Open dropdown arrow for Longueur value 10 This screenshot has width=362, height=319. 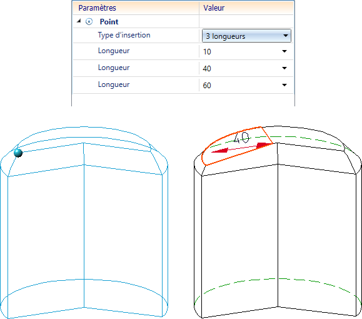pos(284,51)
